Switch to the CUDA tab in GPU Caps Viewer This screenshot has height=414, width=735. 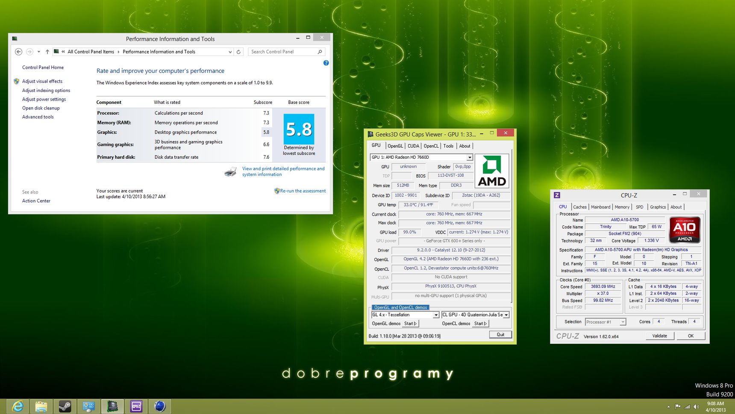pyautogui.click(x=413, y=146)
